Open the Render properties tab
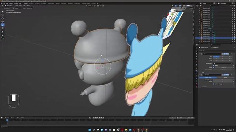This screenshot has height=132, width=236. tap(197, 51)
